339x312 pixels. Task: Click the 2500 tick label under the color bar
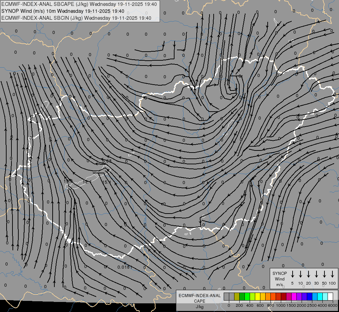(x=312, y=305)
